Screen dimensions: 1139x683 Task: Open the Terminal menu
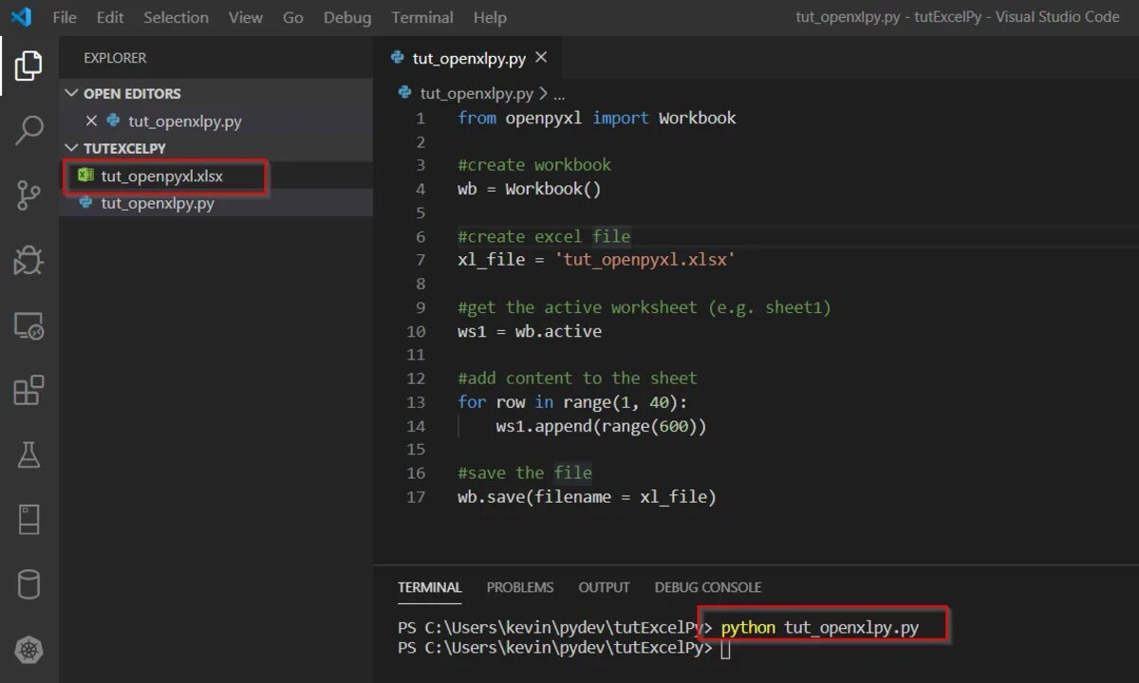coord(422,17)
